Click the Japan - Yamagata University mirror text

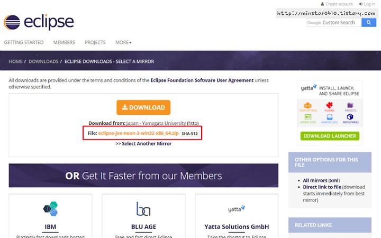click(x=162, y=123)
